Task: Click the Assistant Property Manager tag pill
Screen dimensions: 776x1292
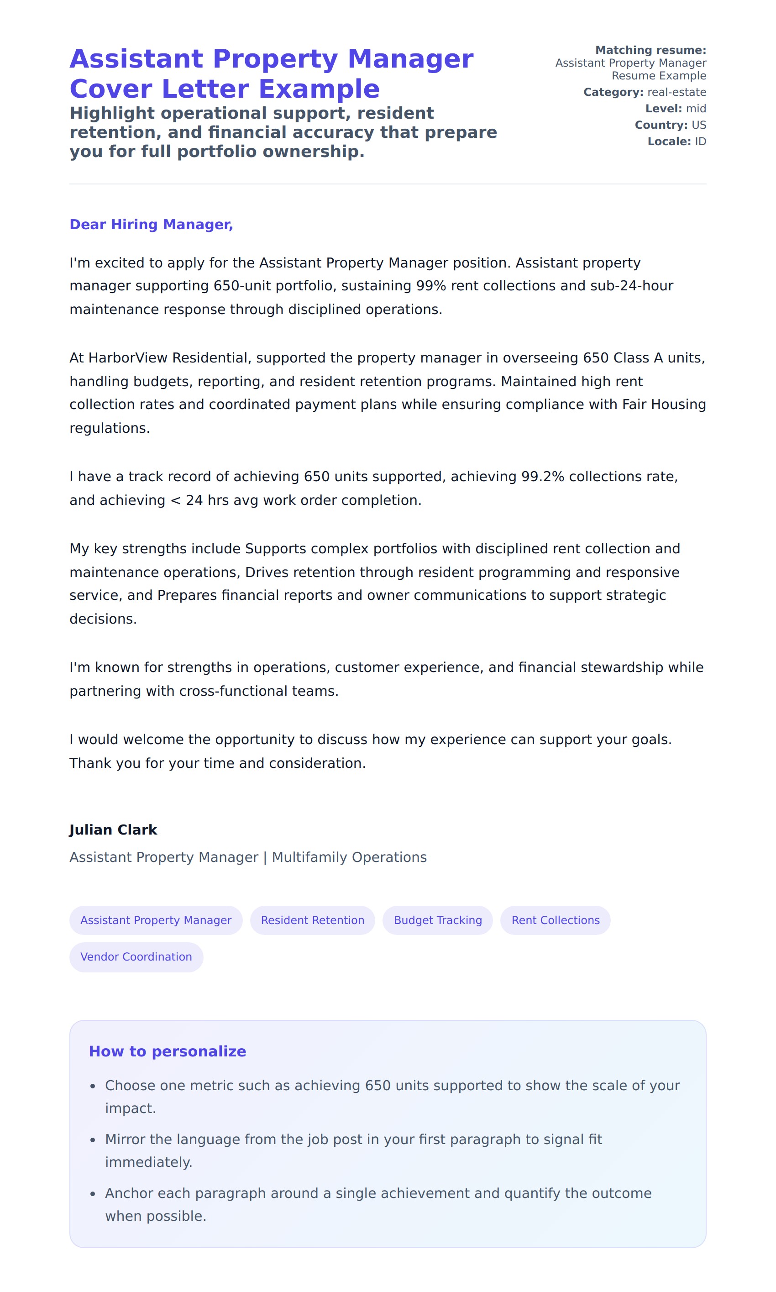Action: point(156,920)
